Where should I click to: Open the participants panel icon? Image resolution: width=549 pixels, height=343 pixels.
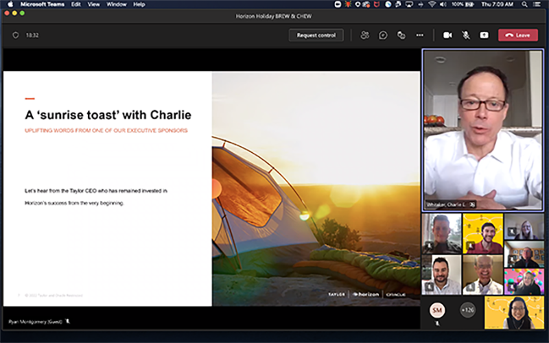pos(365,35)
